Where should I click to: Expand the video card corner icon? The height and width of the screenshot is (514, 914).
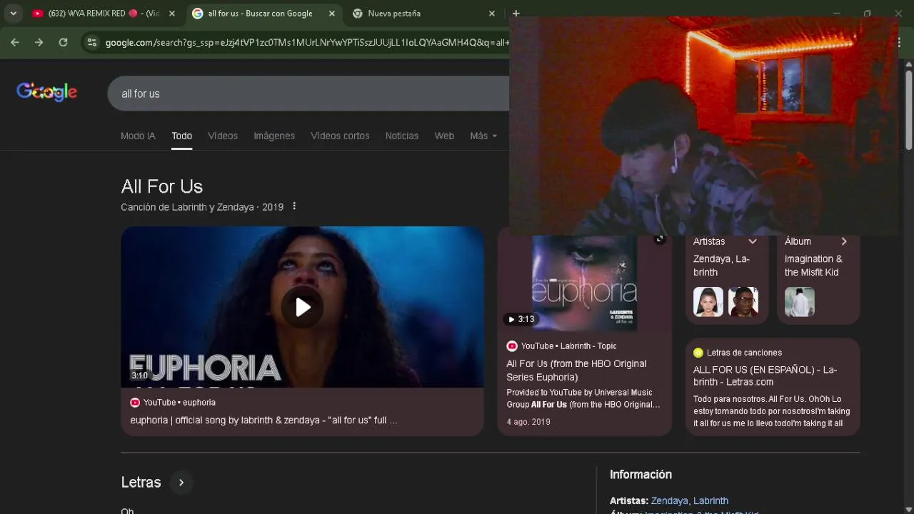pos(660,239)
